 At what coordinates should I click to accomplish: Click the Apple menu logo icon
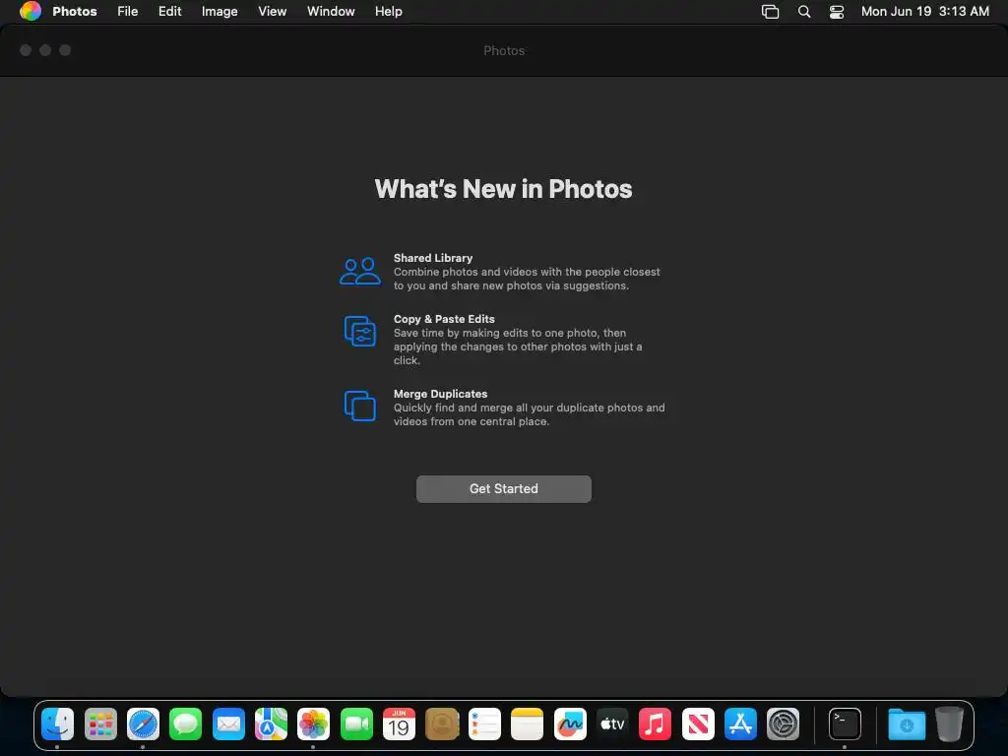coord(31,11)
